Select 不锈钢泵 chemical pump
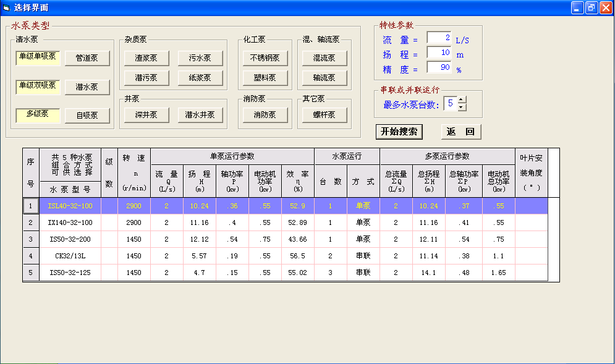The height and width of the screenshot is (364, 615). 265,58
